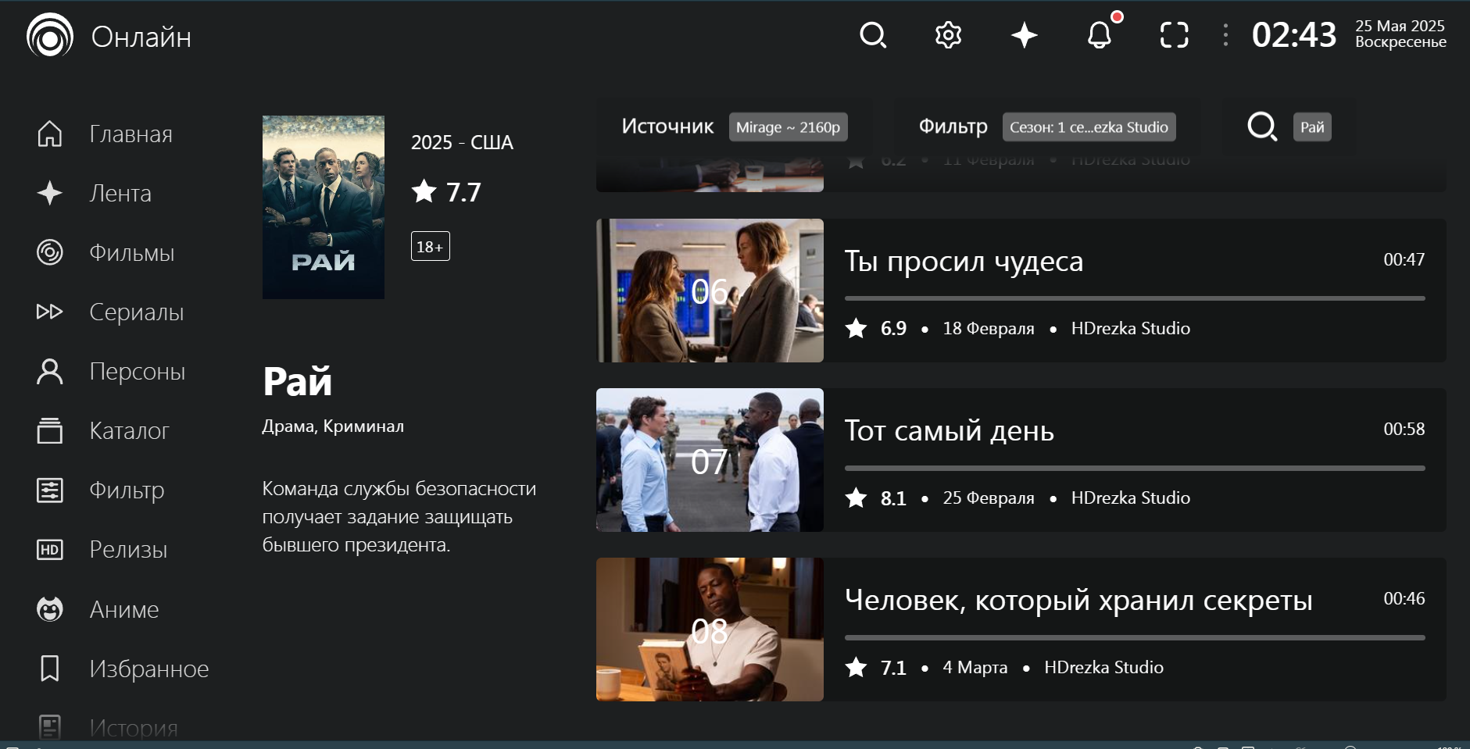The image size is (1470, 749).
Task: Click the 2025 - США text
Action: click(462, 142)
